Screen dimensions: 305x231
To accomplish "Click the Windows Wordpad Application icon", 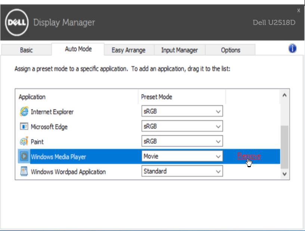I will pos(24,171).
